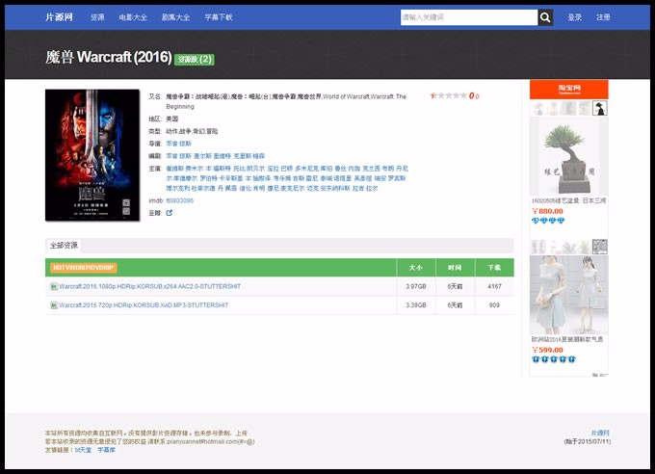
Task: Click the ¥880.00 price in the ad
Action: click(548, 211)
